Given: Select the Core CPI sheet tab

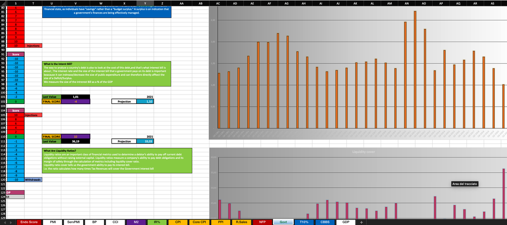Looking at the screenshot, I should [x=199, y=222].
